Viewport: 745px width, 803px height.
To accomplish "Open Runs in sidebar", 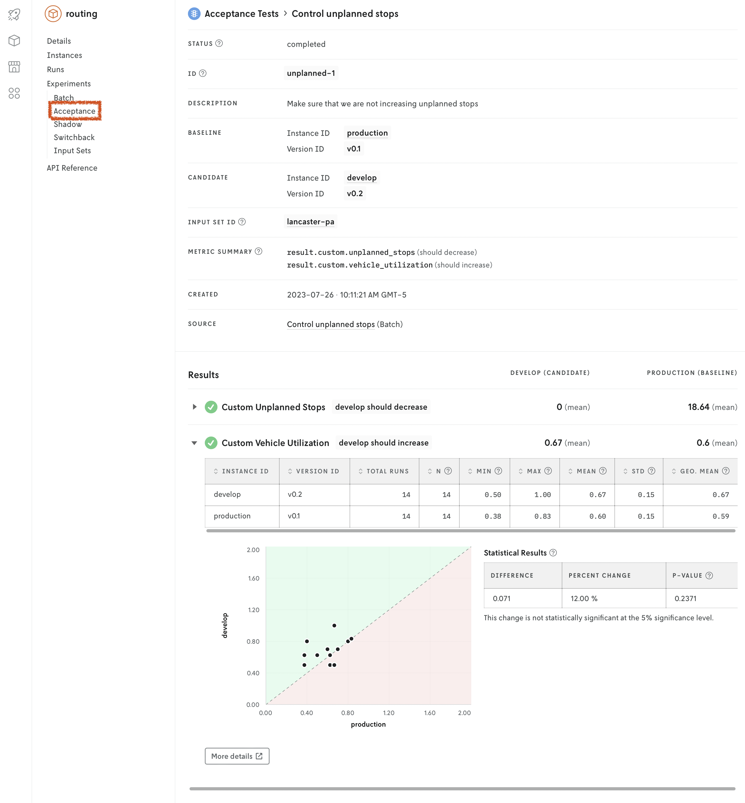I will pos(55,69).
